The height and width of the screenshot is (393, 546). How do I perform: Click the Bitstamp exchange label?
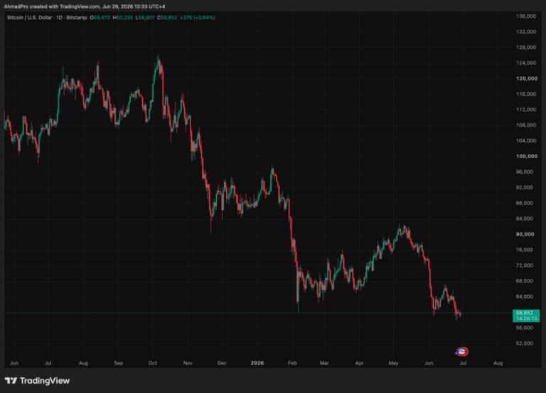(77, 17)
